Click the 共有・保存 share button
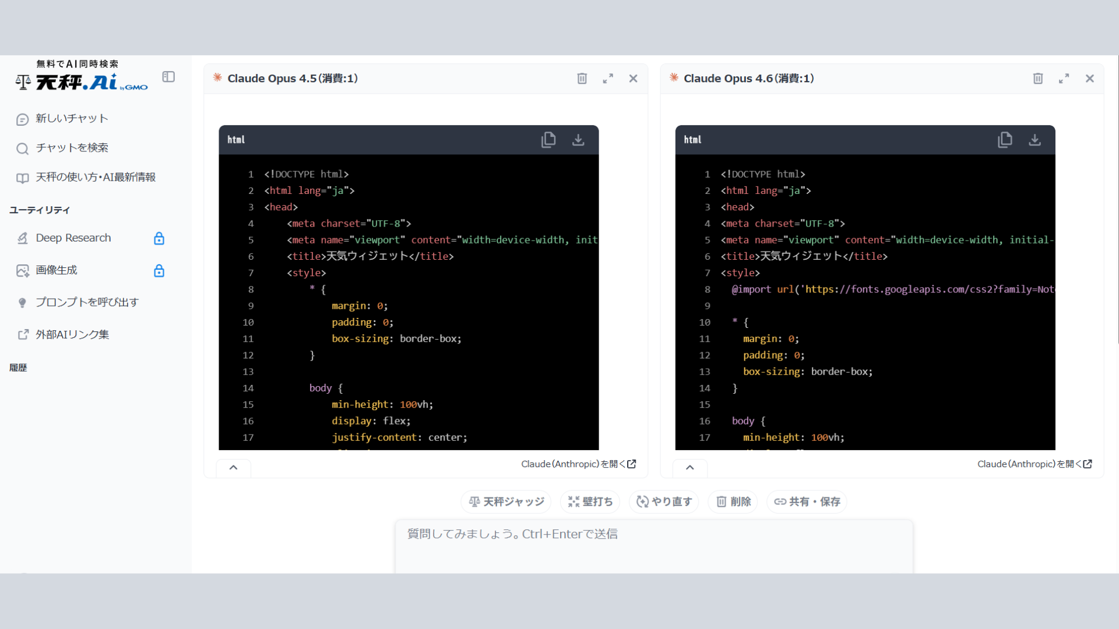The height and width of the screenshot is (629, 1119). [x=807, y=501]
